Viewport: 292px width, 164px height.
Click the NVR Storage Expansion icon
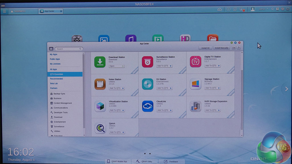196,106
